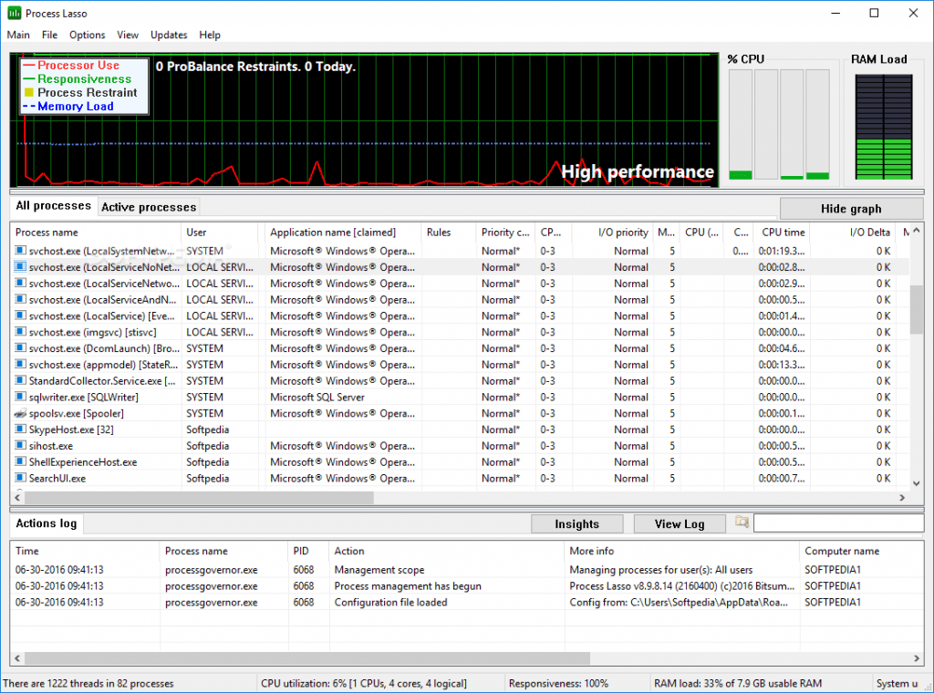Click the sihost.exe process icon
934x693 pixels.
point(21,446)
